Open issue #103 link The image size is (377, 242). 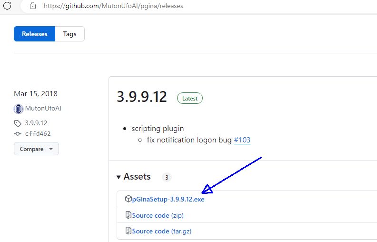(242, 140)
